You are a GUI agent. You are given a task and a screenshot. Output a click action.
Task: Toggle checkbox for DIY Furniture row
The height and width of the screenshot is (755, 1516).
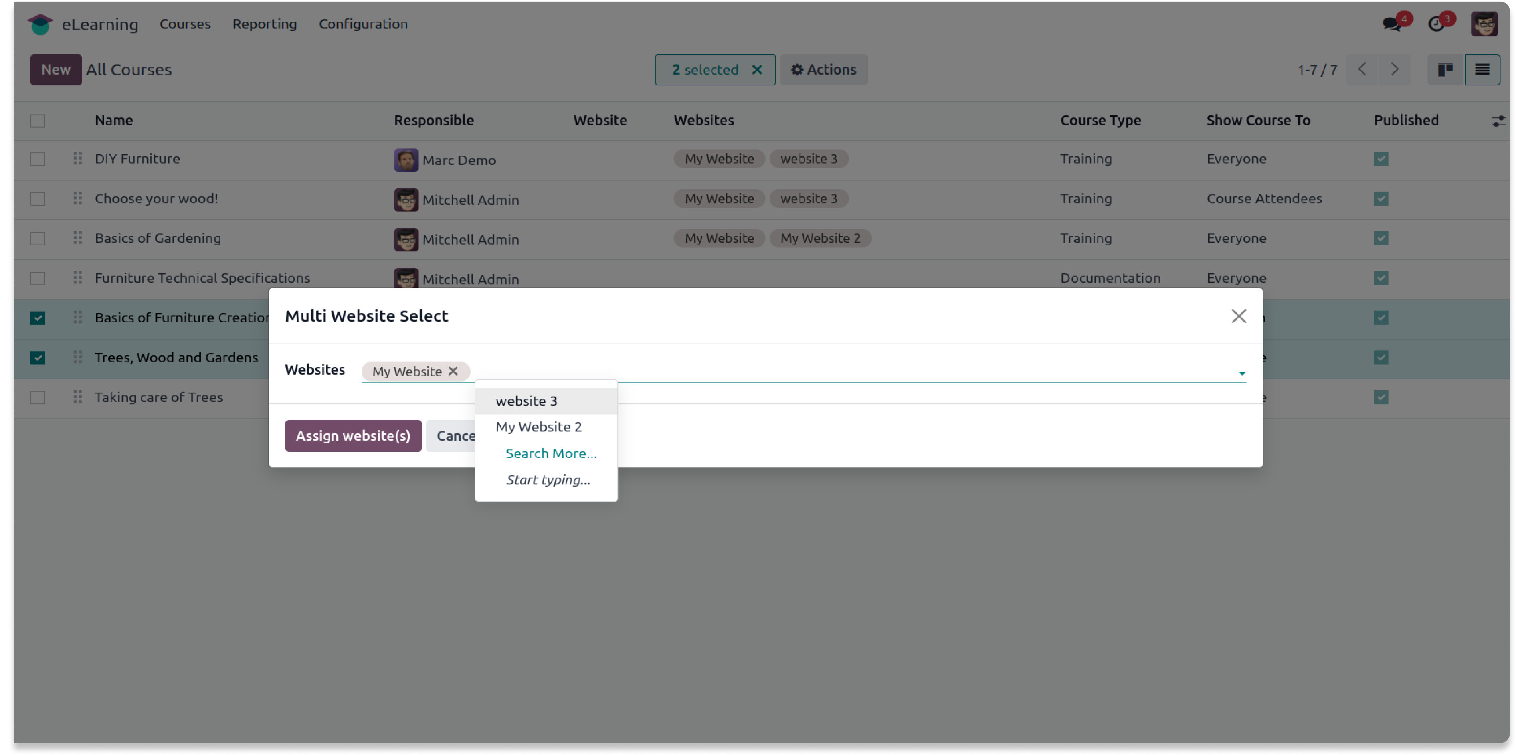pyautogui.click(x=38, y=159)
